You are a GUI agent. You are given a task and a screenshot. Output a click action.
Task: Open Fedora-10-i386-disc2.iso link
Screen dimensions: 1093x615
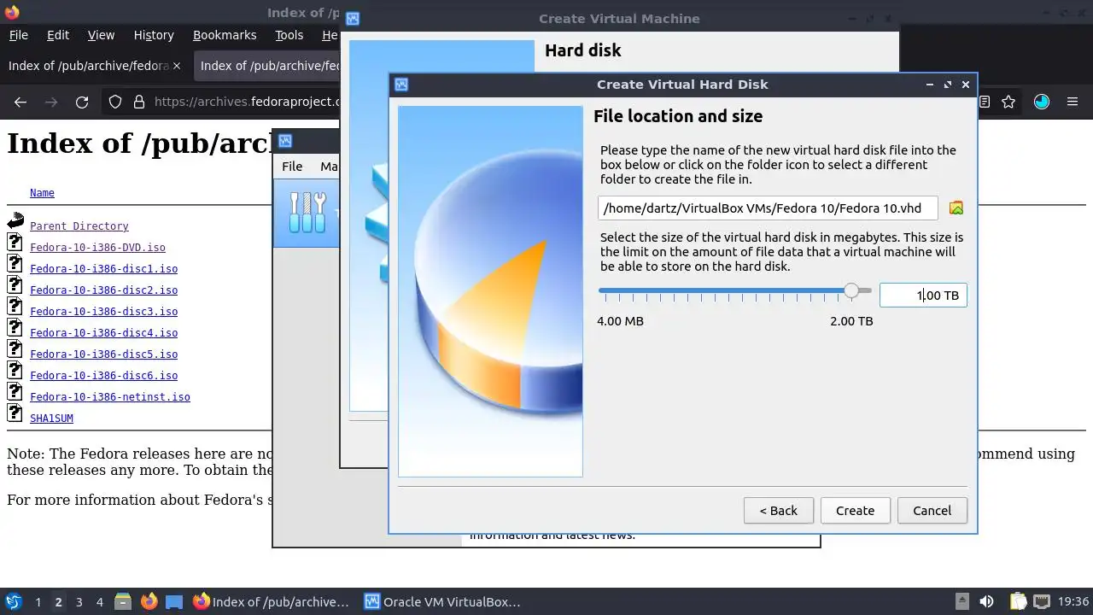pyautogui.click(x=103, y=290)
